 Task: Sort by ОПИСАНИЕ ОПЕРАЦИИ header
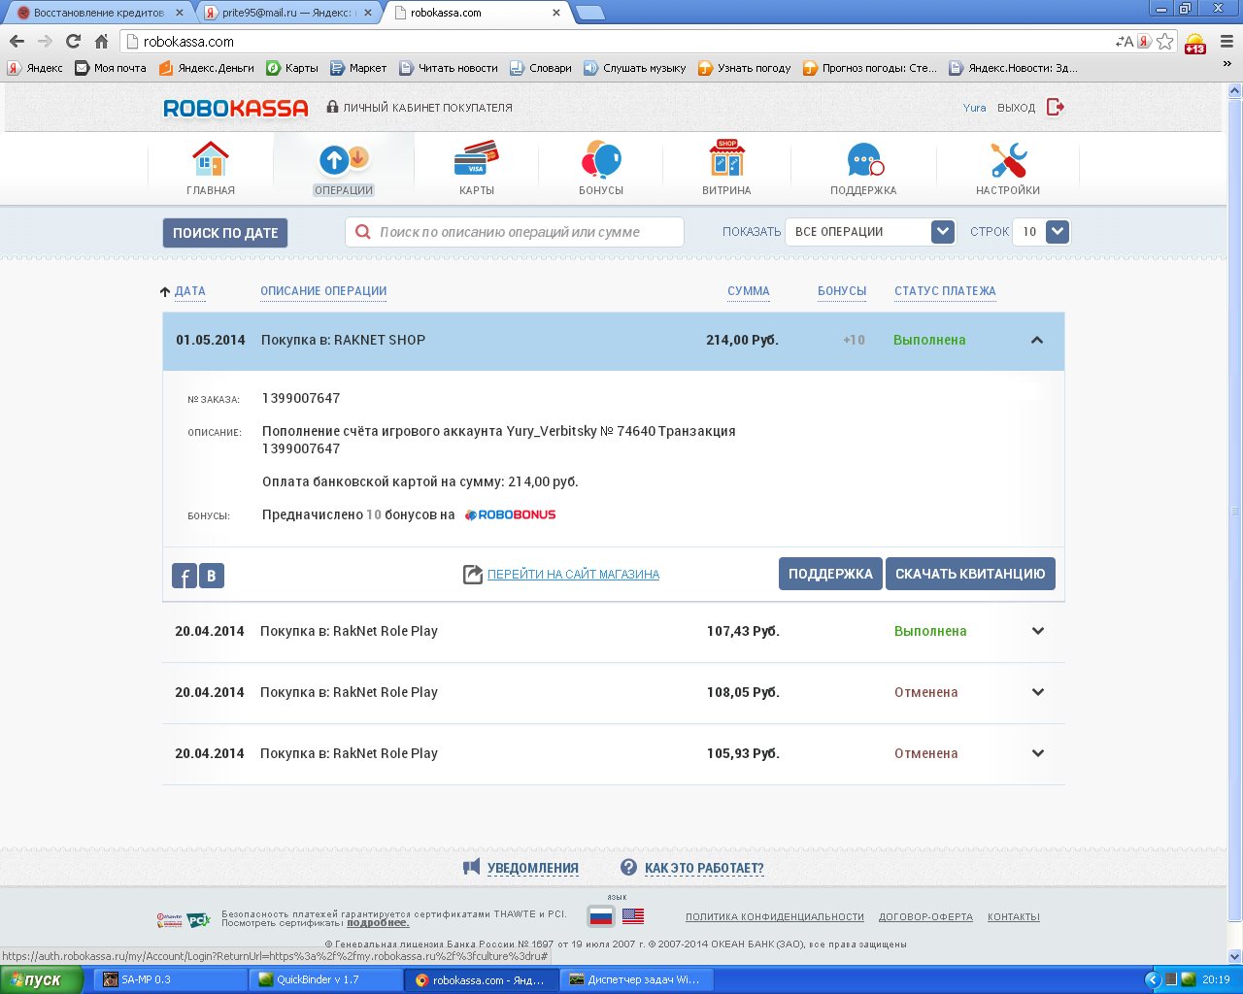(323, 291)
